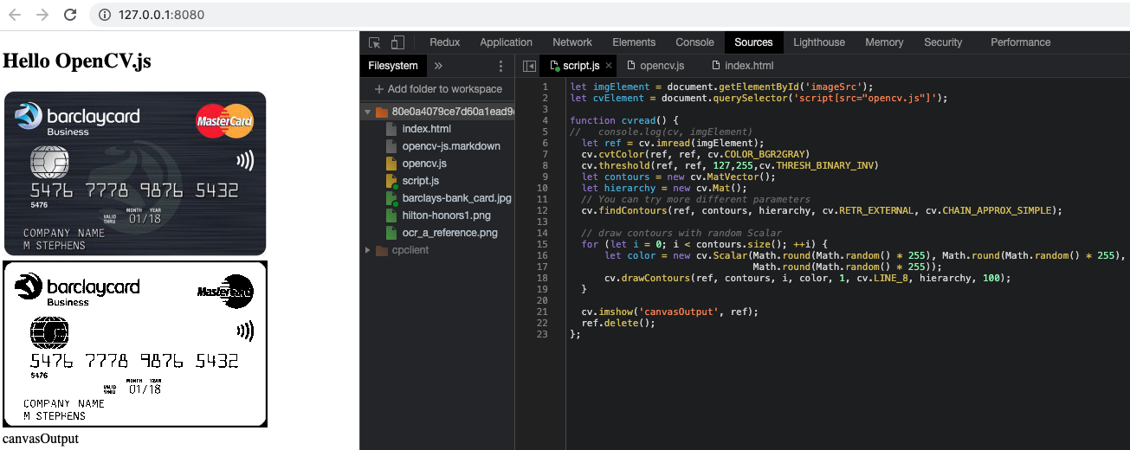Click the cv.findContours code line
Image resolution: width=1130 pixels, height=450 pixels.
pyautogui.click(x=822, y=210)
